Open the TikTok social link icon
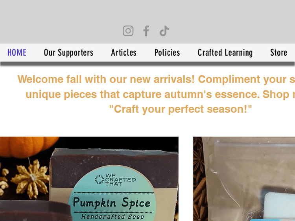The height and width of the screenshot is (221, 295). pos(164,31)
